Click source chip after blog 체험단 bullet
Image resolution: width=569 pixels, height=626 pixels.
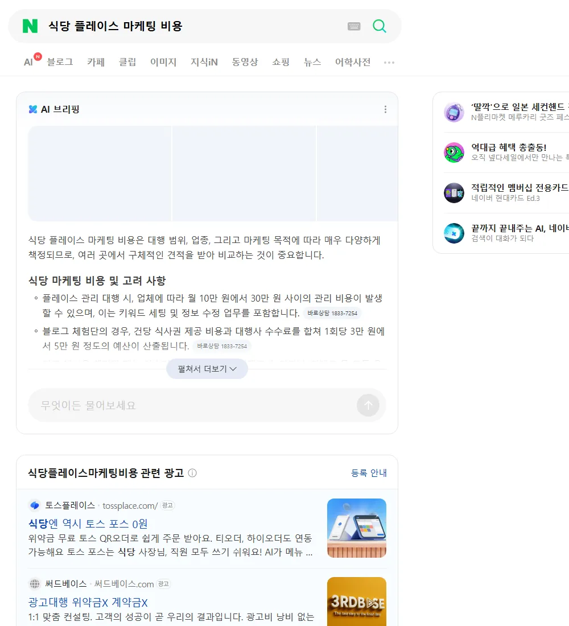coord(222,346)
